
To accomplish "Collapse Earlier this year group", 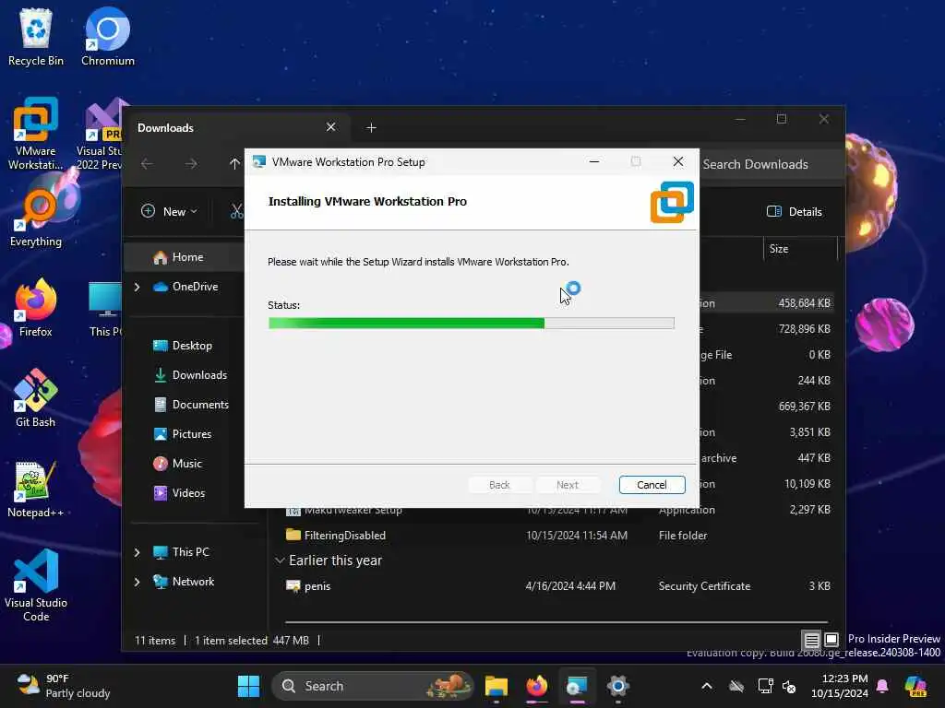I will pyautogui.click(x=279, y=560).
